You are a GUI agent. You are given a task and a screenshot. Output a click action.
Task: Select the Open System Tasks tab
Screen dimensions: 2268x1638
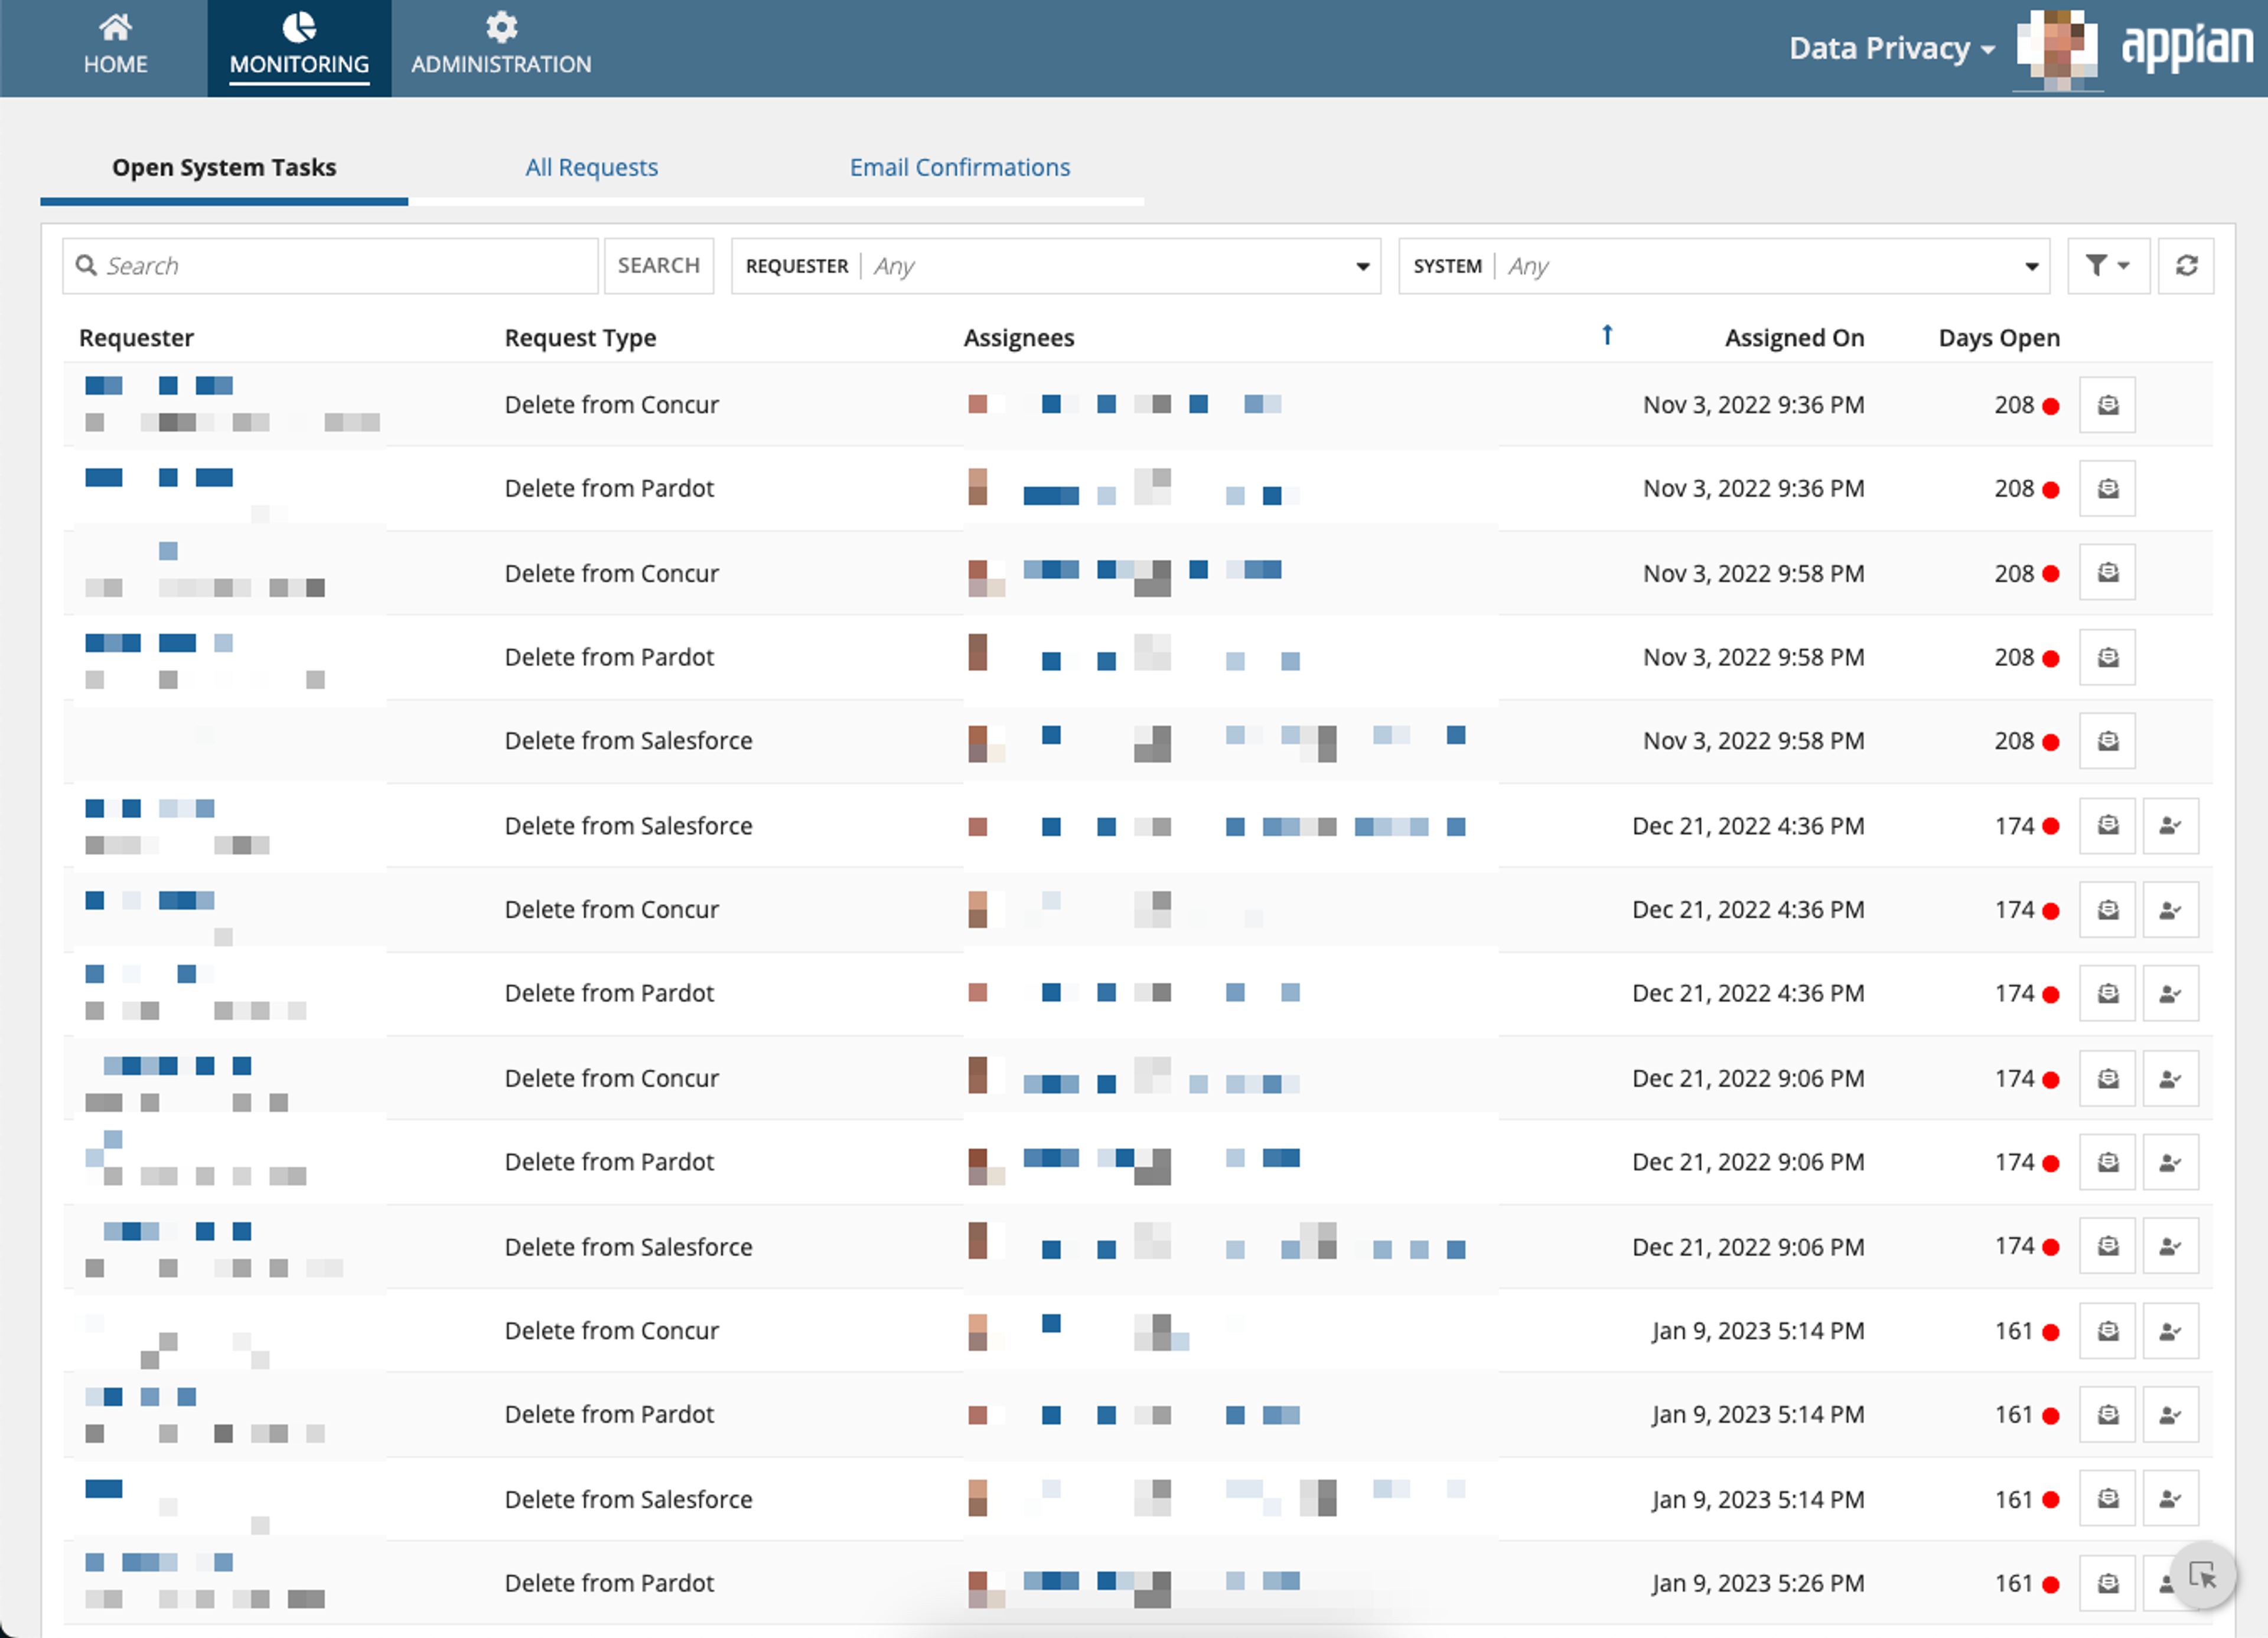(224, 167)
